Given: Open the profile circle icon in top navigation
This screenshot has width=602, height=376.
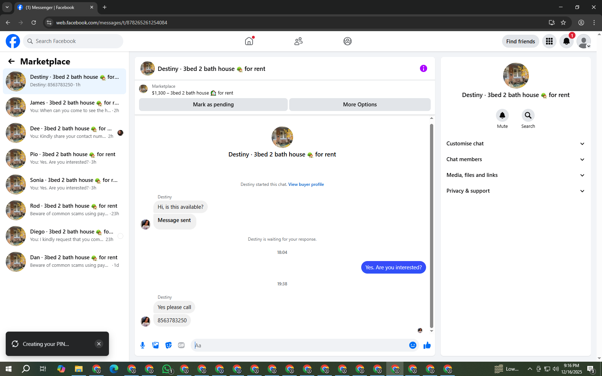Looking at the screenshot, I should (x=348, y=41).
